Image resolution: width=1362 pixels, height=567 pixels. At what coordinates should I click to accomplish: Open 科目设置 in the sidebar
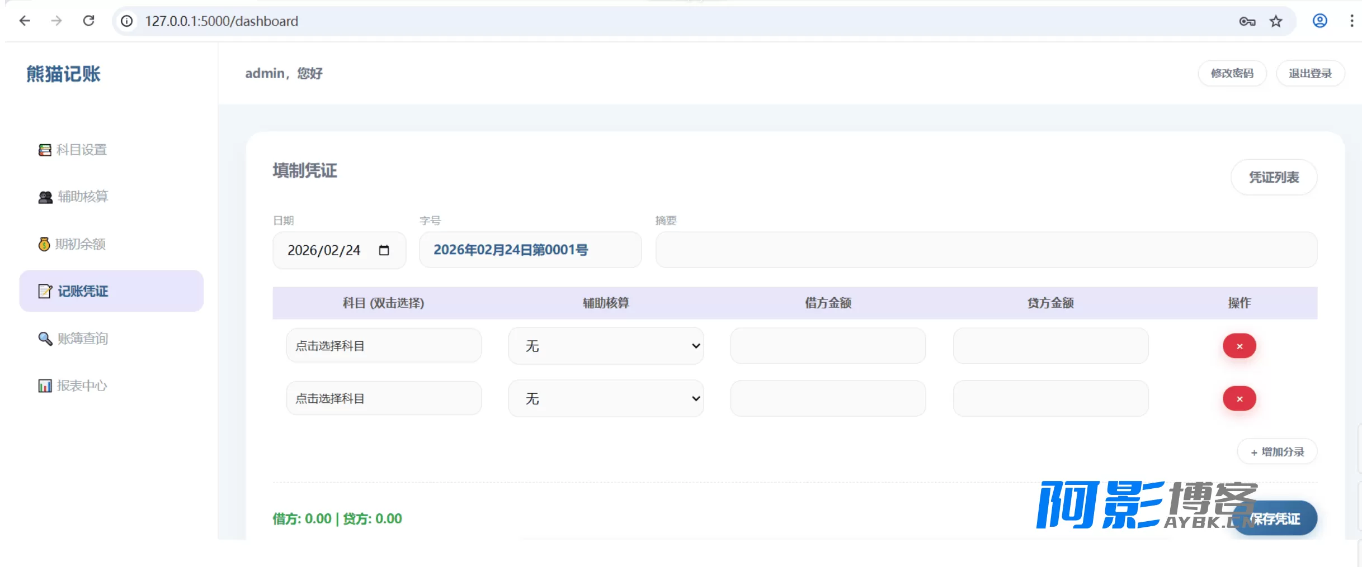[x=73, y=150]
